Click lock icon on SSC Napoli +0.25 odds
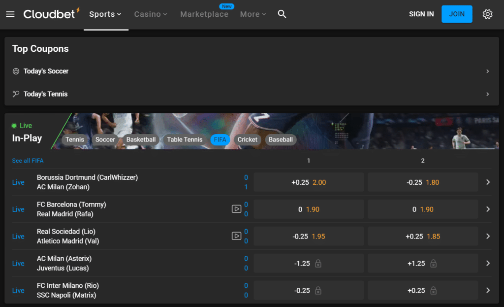Screen dimensions: 504x307 [x=433, y=290]
